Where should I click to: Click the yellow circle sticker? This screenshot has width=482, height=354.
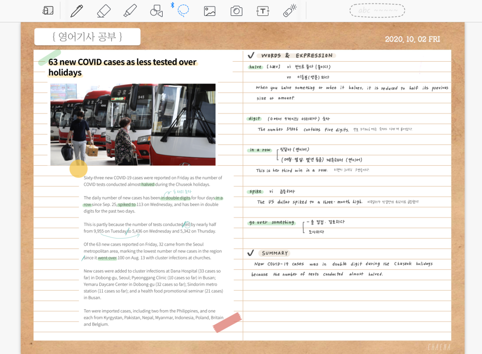[78, 168]
